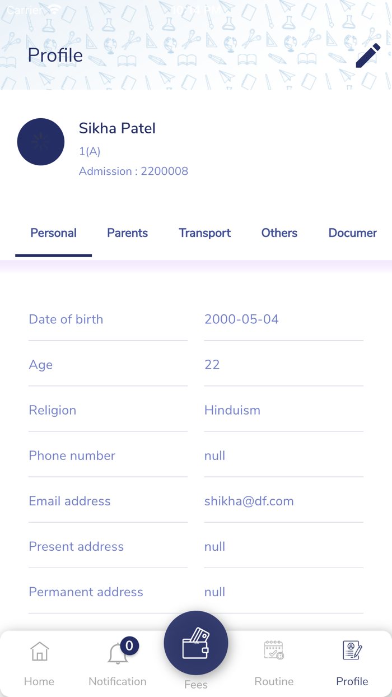Go to Home via house icon
Viewport: 392px width, 697px height.
click(x=39, y=652)
